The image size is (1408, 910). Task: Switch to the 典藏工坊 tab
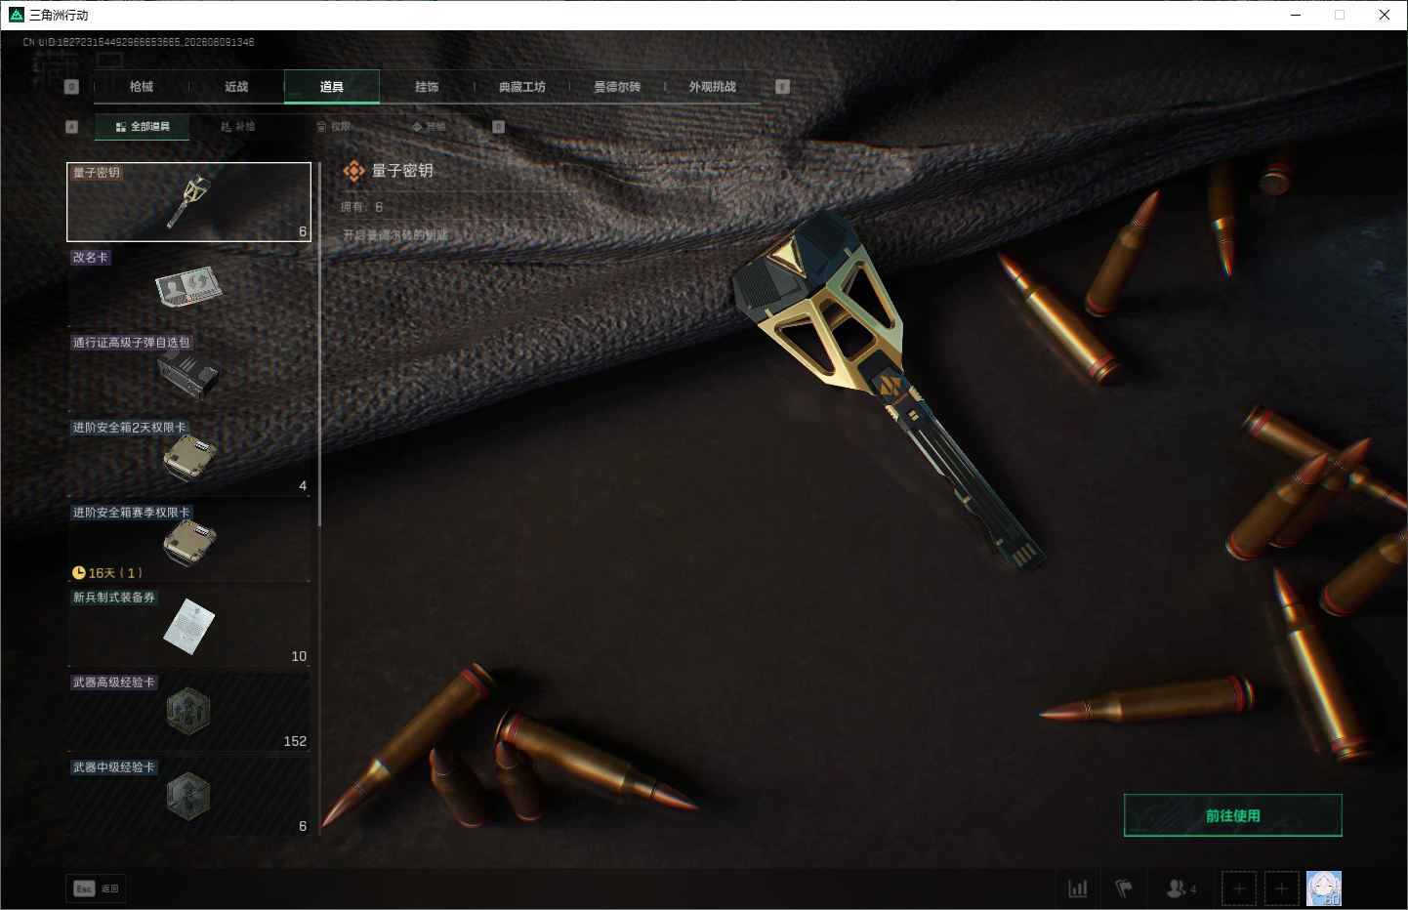[522, 87]
